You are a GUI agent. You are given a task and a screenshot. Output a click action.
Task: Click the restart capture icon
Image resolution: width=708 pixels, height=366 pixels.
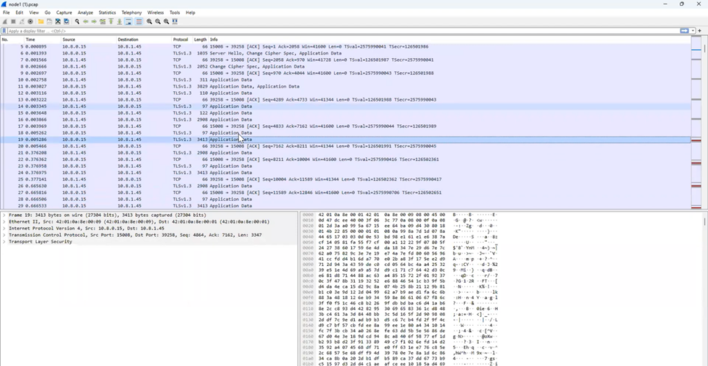tap(21, 21)
